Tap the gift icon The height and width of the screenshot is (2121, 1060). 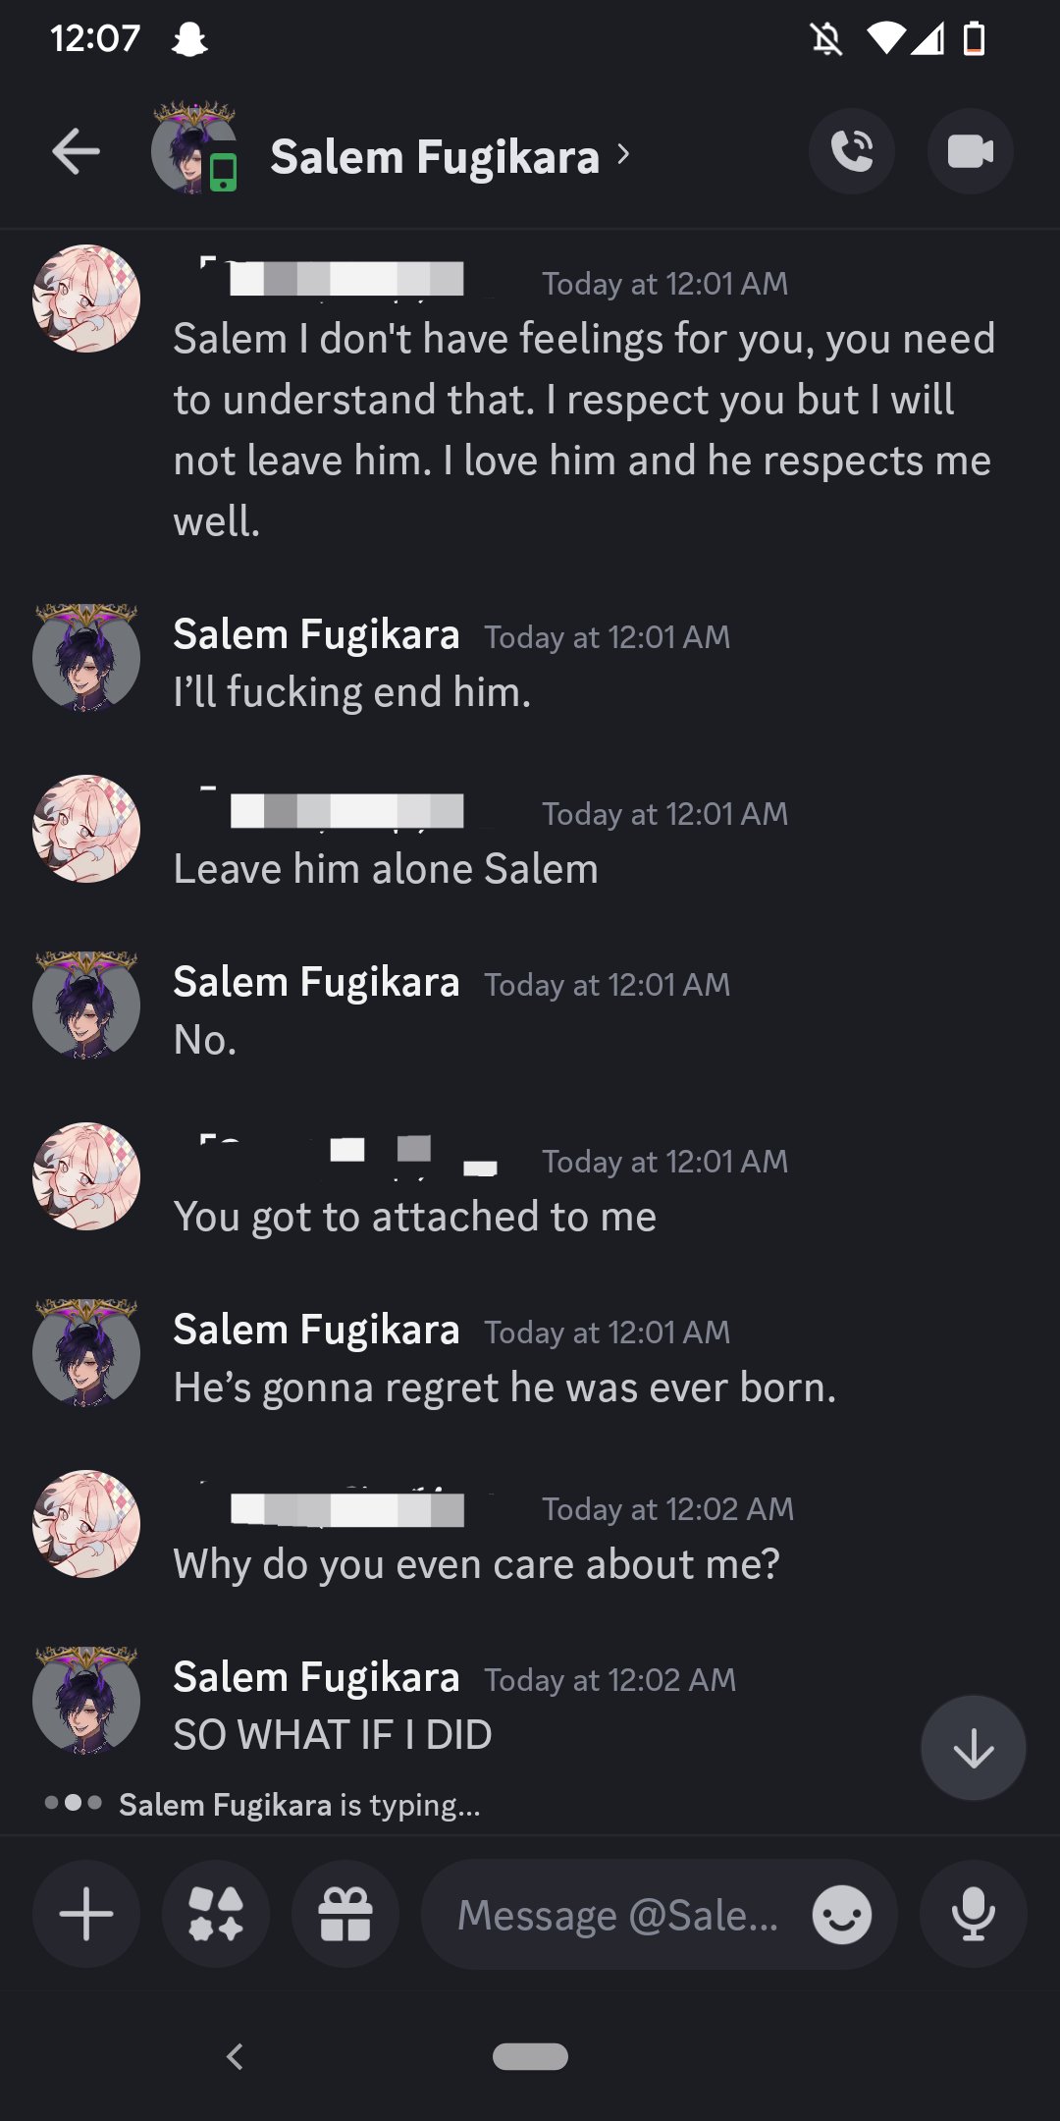pos(345,1914)
